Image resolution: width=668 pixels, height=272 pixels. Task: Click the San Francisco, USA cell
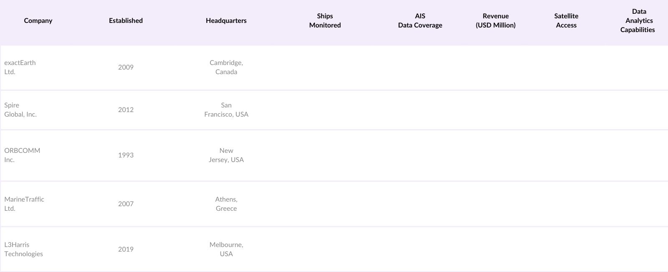226,110
